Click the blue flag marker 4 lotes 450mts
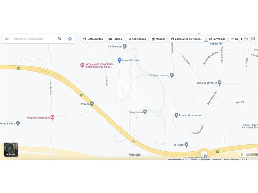 [x=119, y=60]
